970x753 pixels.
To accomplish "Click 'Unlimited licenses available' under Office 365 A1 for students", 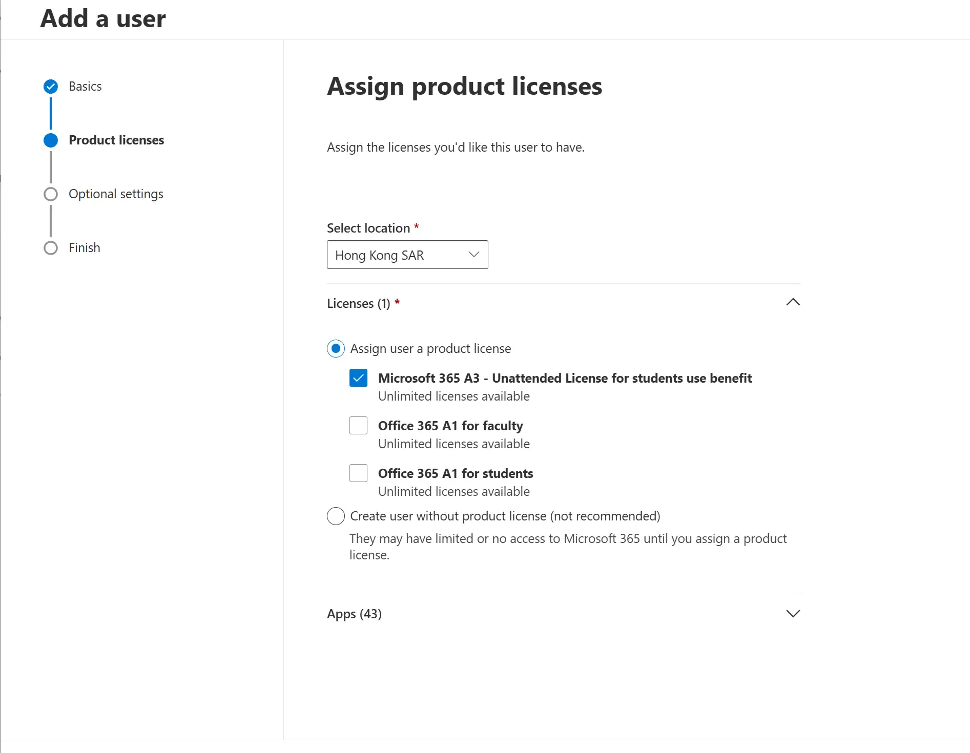I will tap(454, 491).
